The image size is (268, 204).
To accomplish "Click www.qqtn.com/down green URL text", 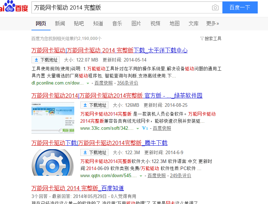I will 108,175.
